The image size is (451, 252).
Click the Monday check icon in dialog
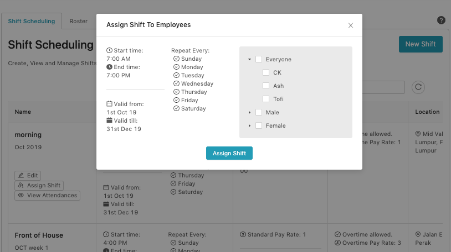176,67
